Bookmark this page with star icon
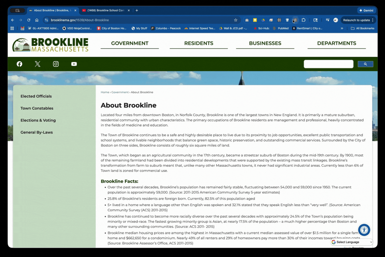The height and width of the screenshot is (257, 385). click(236, 20)
